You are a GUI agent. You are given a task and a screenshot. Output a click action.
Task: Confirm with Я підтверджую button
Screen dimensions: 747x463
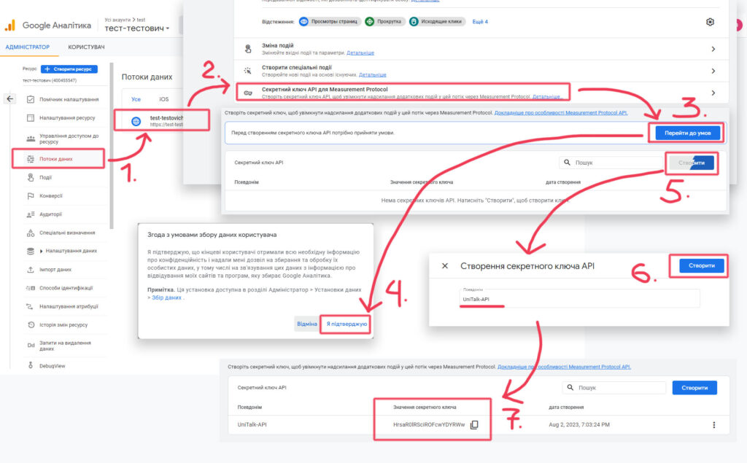coord(346,324)
